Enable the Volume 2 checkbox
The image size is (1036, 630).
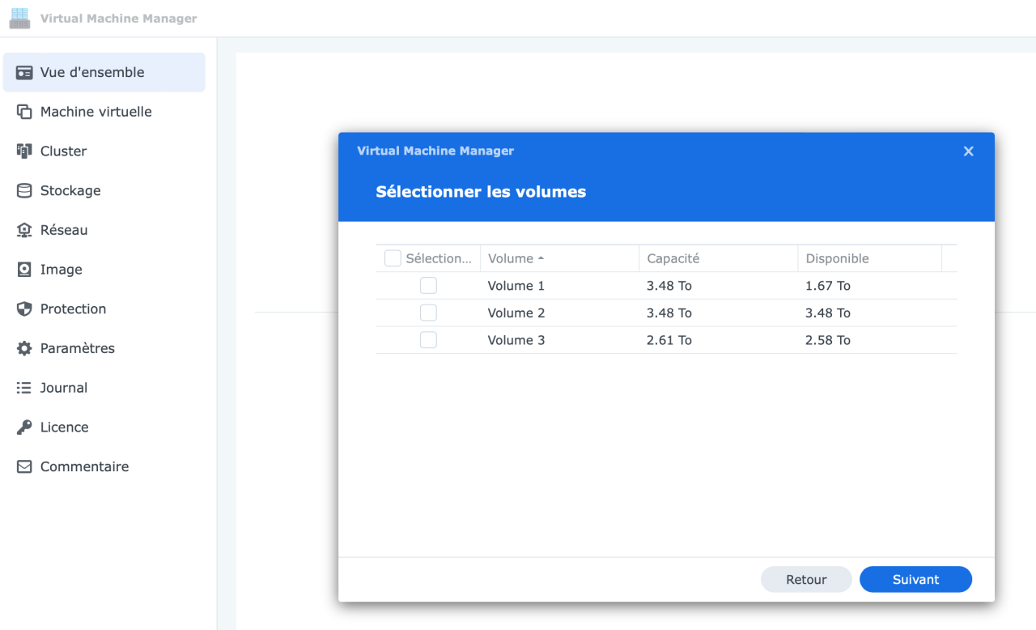tap(428, 313)
